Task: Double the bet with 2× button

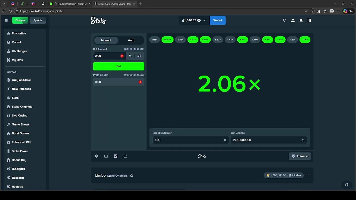Action: click(x=139, y=56)
